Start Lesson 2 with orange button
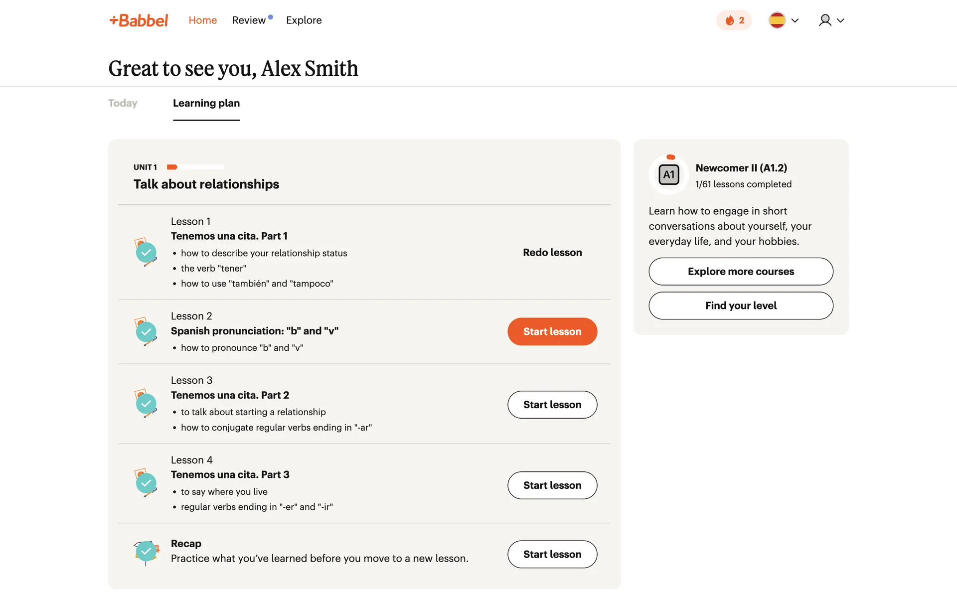 (x=552, y=331)
